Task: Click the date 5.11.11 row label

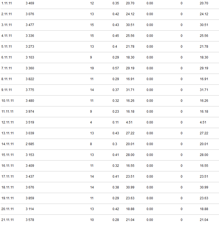Action: (x=6, y=47)
